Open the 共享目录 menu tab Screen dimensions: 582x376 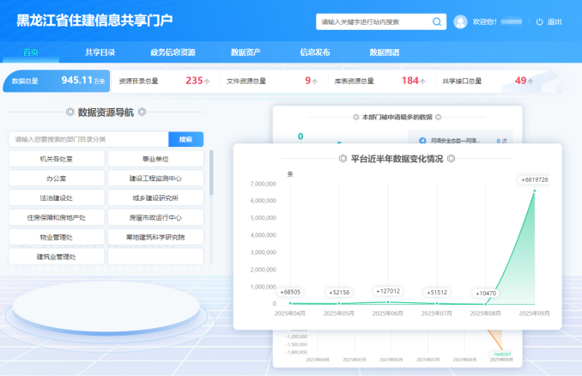coord(100,52)
